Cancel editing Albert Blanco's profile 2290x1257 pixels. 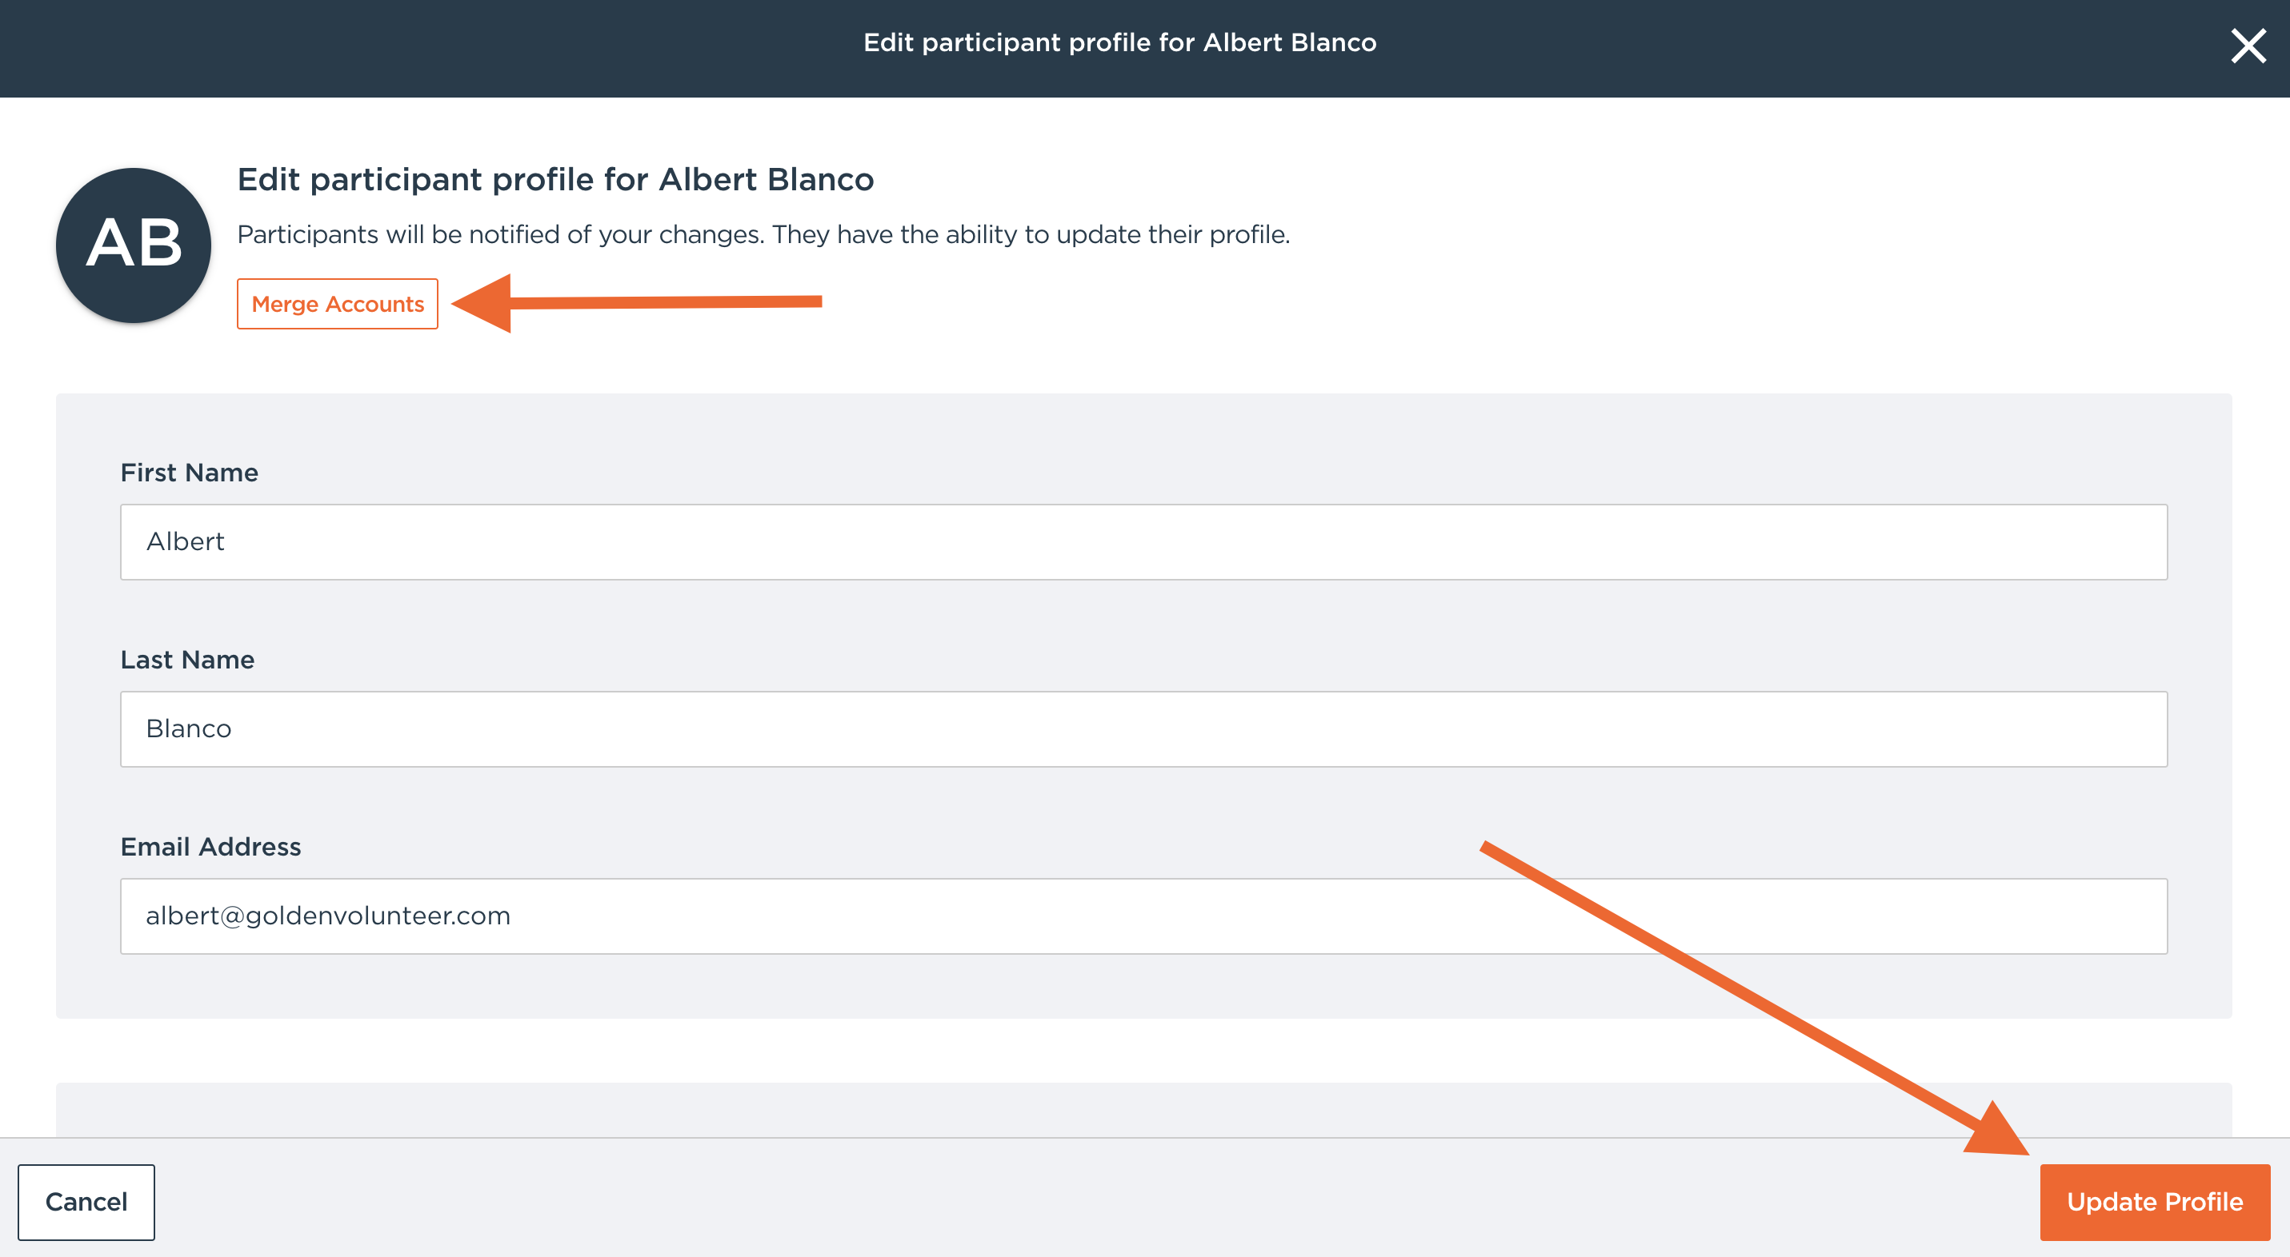click(x=86, y=1202)
